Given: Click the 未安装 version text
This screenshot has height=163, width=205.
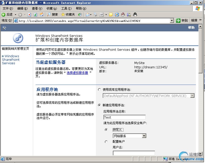Looking at the screenshot, I should point(139,71).
